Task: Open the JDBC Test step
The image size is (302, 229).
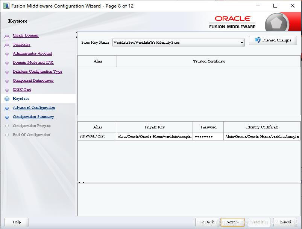Action: 22,90
